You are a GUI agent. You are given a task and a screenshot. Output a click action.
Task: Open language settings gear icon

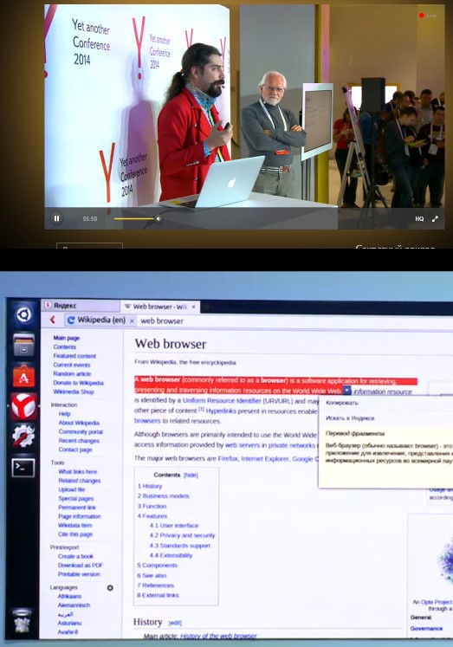(110, 587)
